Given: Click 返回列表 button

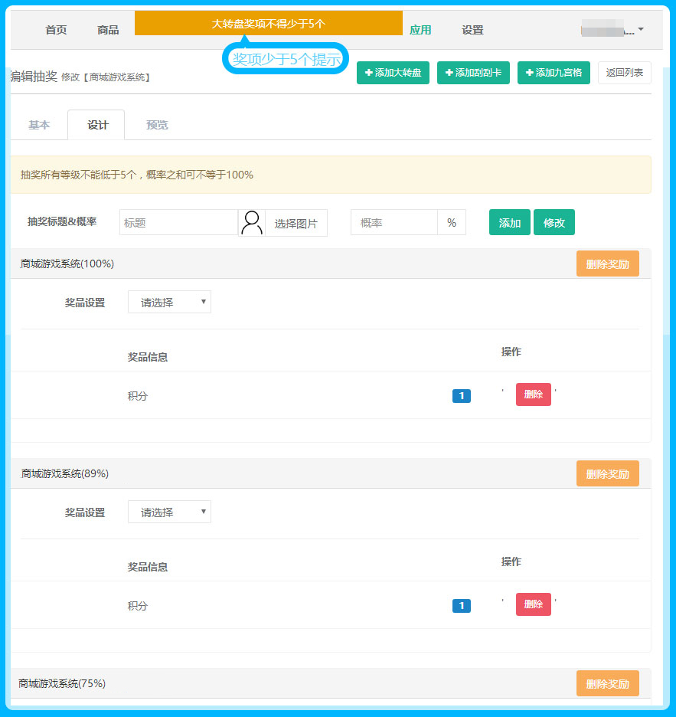Looking at the screenshot, I should click(624, 73).
